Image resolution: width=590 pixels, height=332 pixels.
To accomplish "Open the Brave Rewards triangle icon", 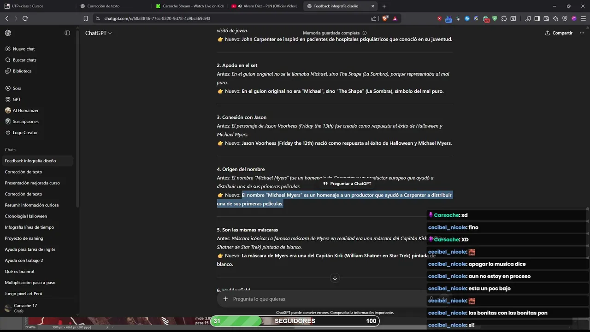I will [395, 18].
